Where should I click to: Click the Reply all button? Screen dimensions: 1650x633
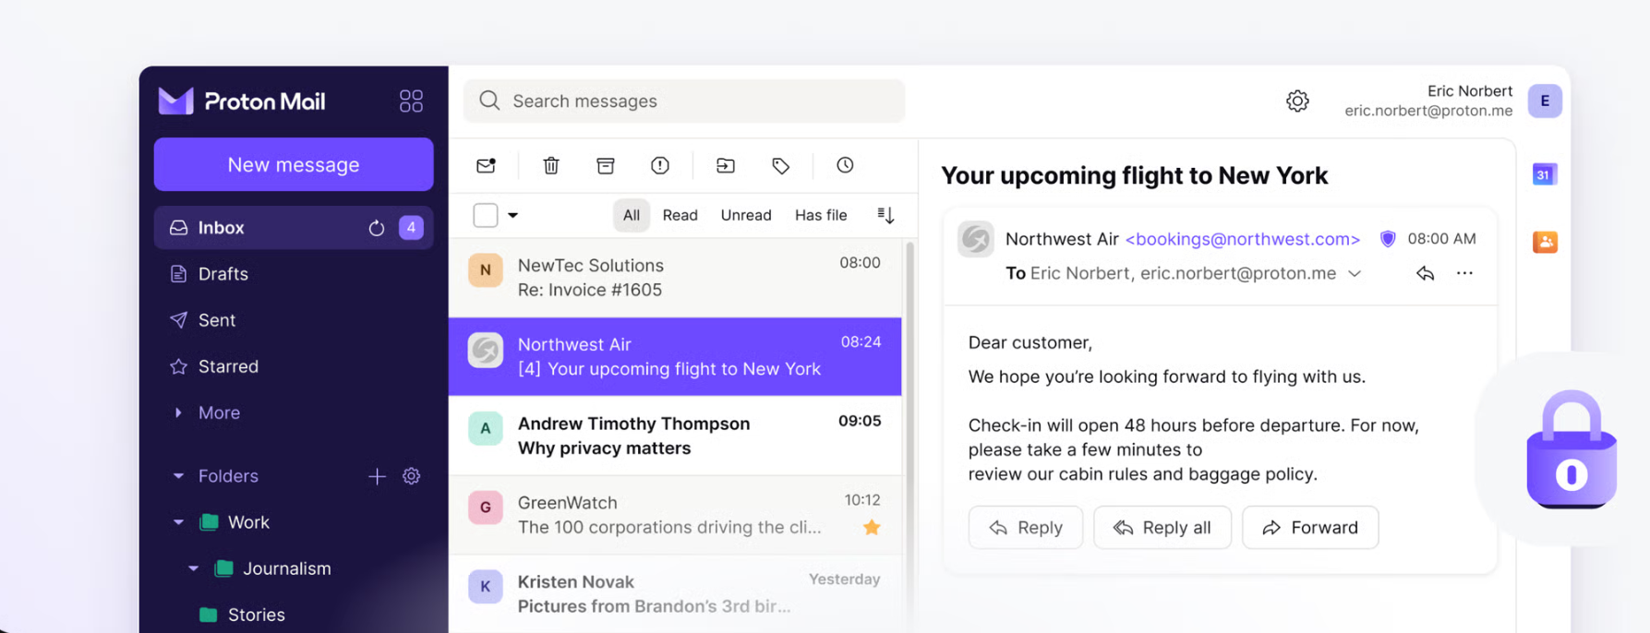(1162, 528)
